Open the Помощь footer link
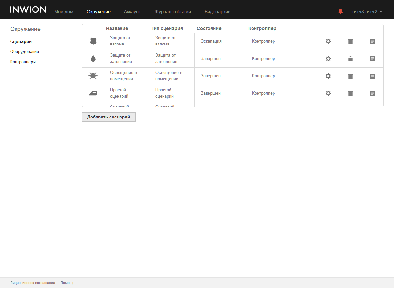The image size is (394, 288). [67, 283]
